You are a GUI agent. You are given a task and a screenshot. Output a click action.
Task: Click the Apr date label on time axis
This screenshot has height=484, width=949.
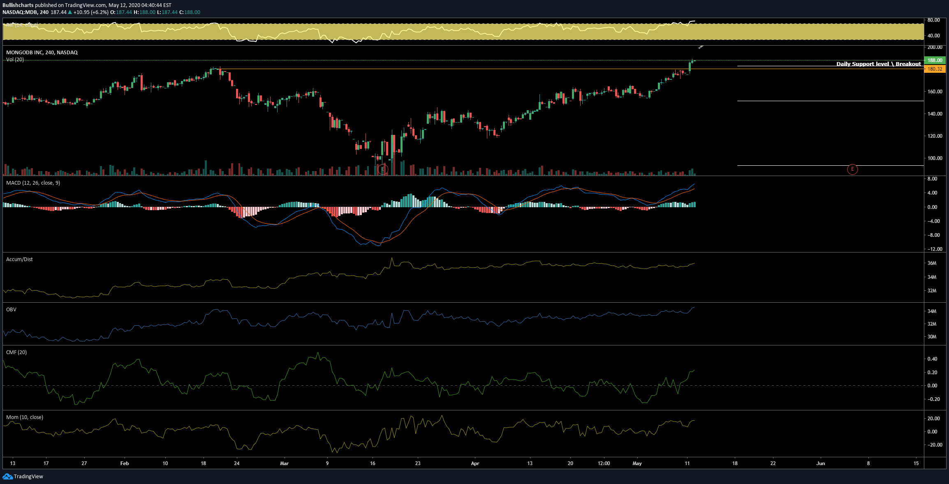point(475,463)
